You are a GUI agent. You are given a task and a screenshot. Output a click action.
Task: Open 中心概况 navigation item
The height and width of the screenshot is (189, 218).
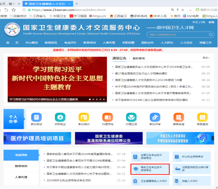click(31, 43)
